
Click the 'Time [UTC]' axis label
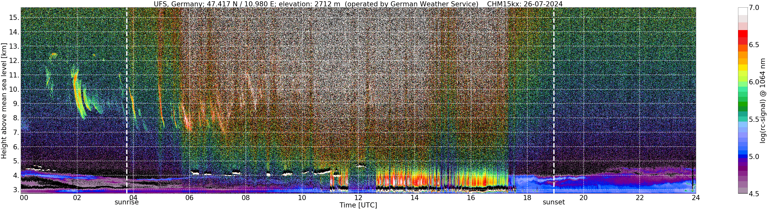click(x=358, y=205)
